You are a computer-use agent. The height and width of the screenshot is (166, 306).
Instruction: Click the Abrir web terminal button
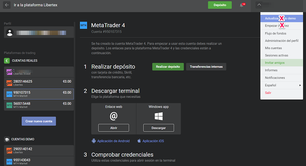[x=113, y=128]
